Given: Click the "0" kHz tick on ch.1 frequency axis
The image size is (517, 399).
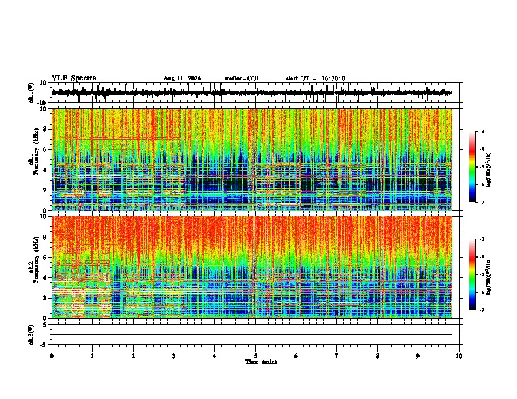Looking at the screenshot, I should [45, 211].
